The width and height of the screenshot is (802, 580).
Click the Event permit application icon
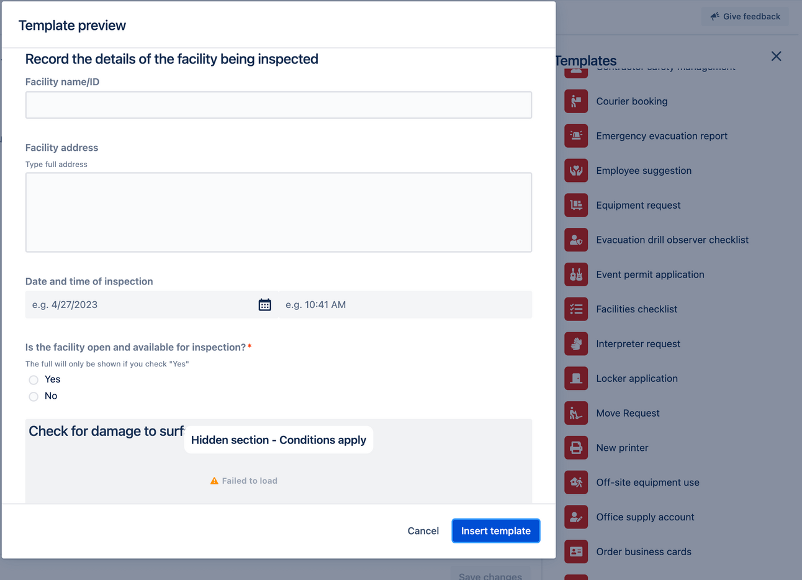(x=576, y=274)
